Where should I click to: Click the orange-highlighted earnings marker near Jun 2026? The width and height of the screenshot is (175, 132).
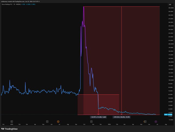click(145, 121)
